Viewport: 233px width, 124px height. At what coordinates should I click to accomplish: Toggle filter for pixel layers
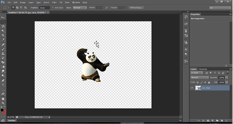206,73
